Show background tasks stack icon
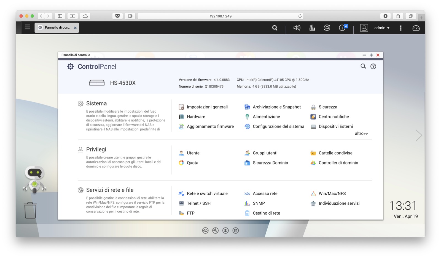 [312, 28]
